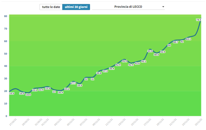Select the 53.5 peak data label

[150, 51]
